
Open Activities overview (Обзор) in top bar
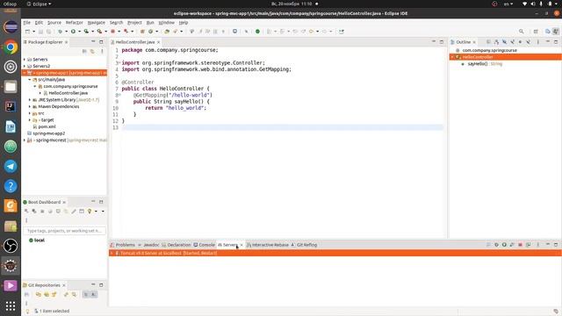pos(10,4)
